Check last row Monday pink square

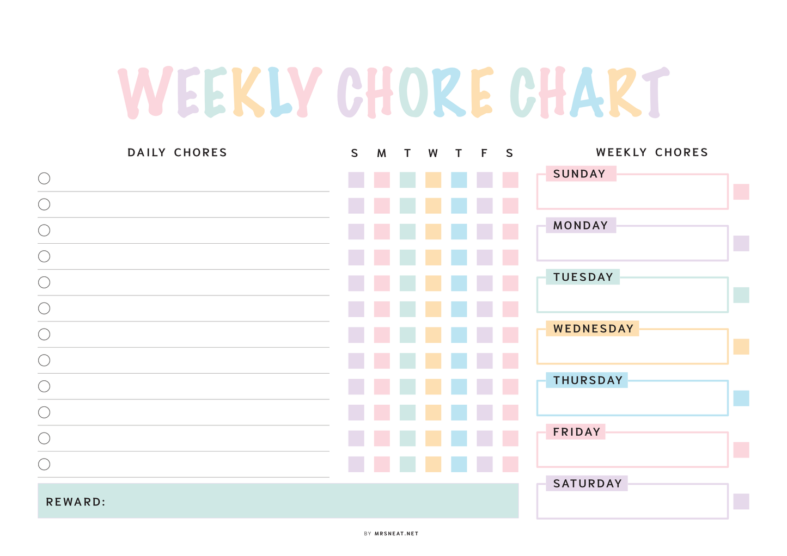point(382,464)
